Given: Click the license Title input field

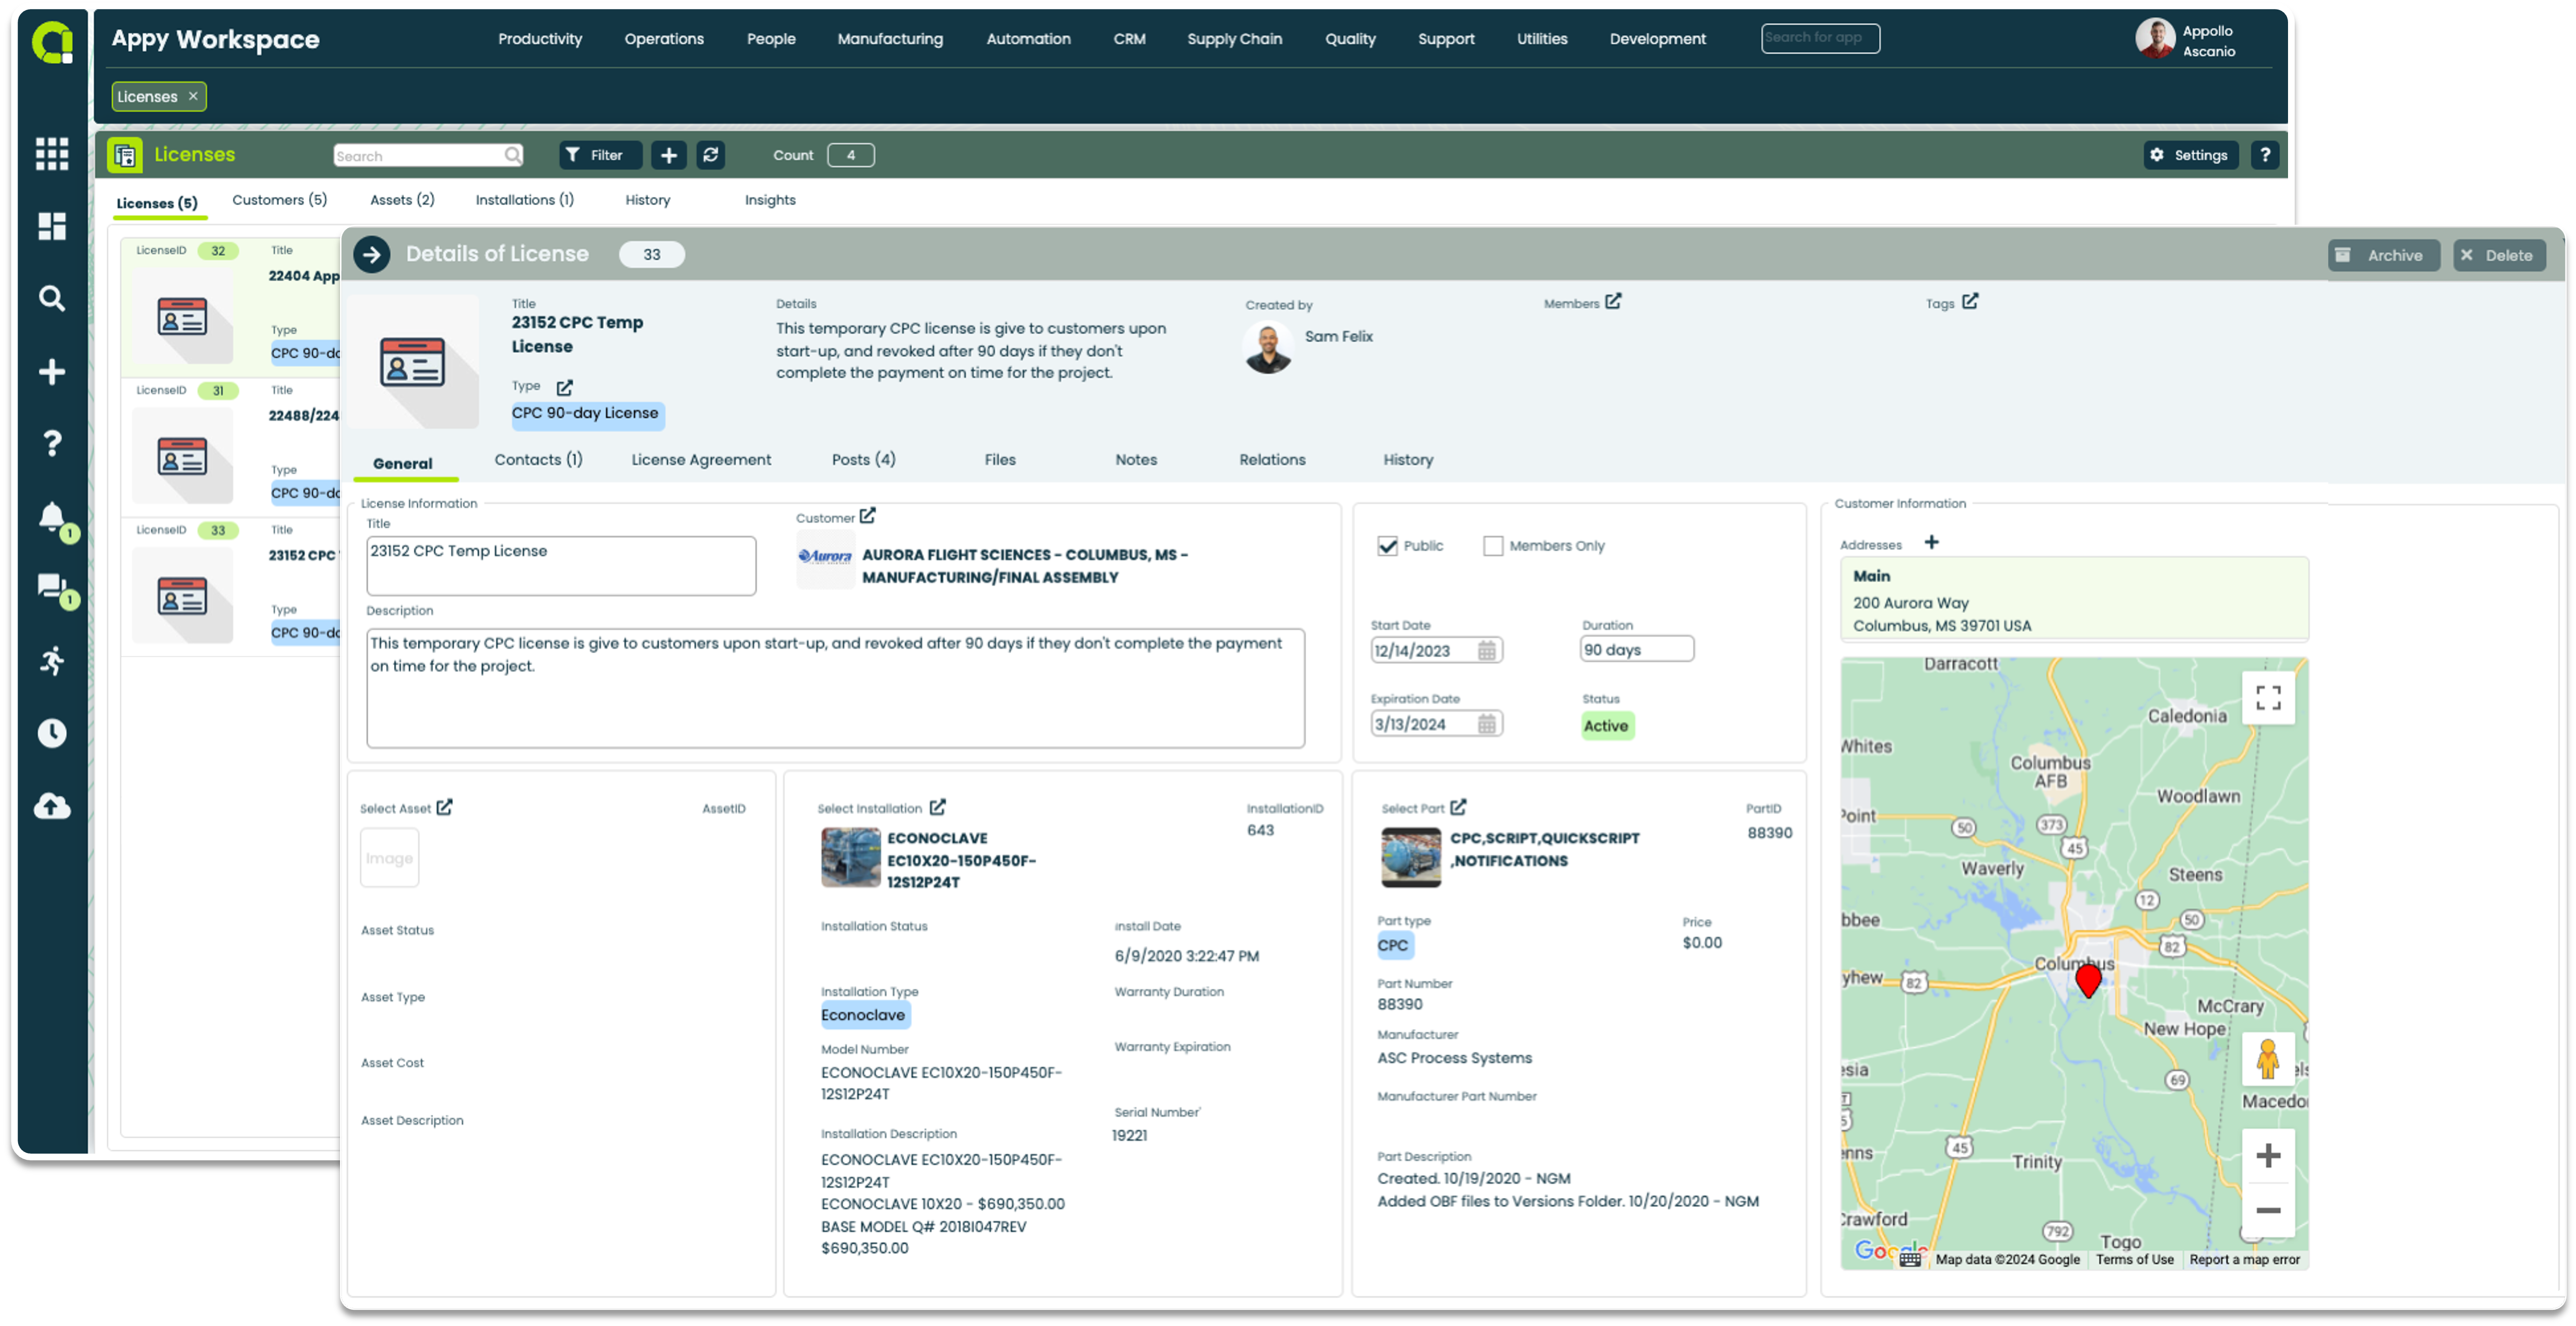Looking at the screenshot, I should click(x=561, y=566).
